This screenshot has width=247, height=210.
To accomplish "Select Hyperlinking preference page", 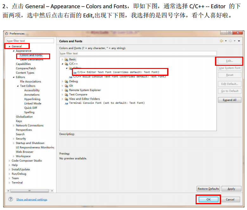I will 32,99.
